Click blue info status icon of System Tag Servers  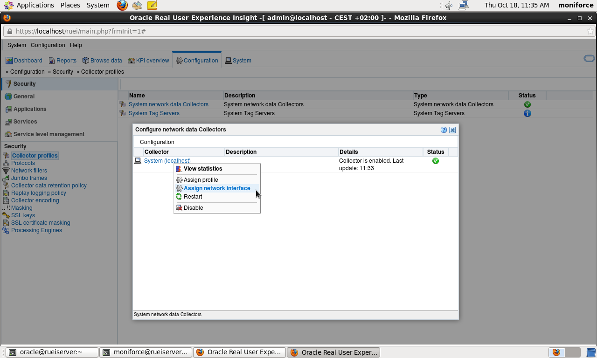[x=528, y=113]
